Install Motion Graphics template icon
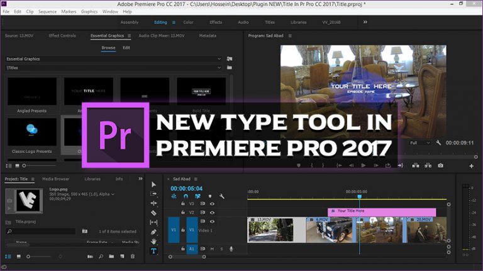Screen dimensions: 483x271 pyautogui.click(x=230, y=59)
